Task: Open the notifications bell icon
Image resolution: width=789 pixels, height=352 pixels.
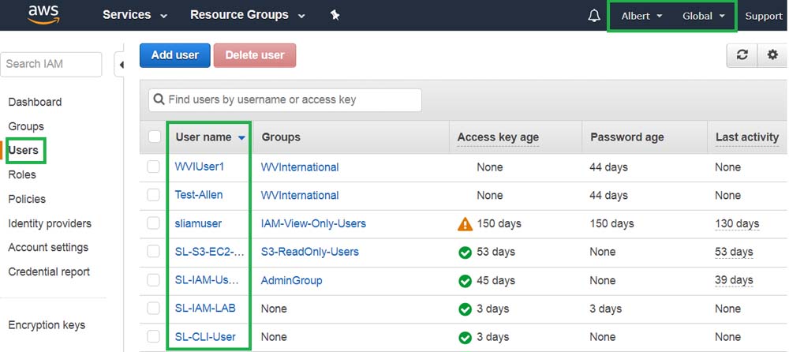Action: pos(594,16)
